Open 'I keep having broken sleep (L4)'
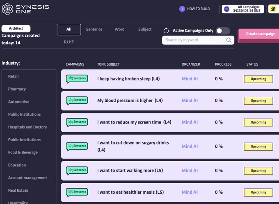The width and height of the screenshot is (279, 204). click(128, 79)
